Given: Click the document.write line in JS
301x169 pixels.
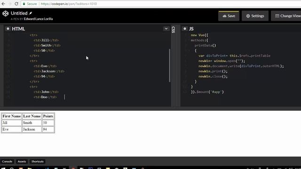Looking at the screenshot, I should tap(241, 66).
